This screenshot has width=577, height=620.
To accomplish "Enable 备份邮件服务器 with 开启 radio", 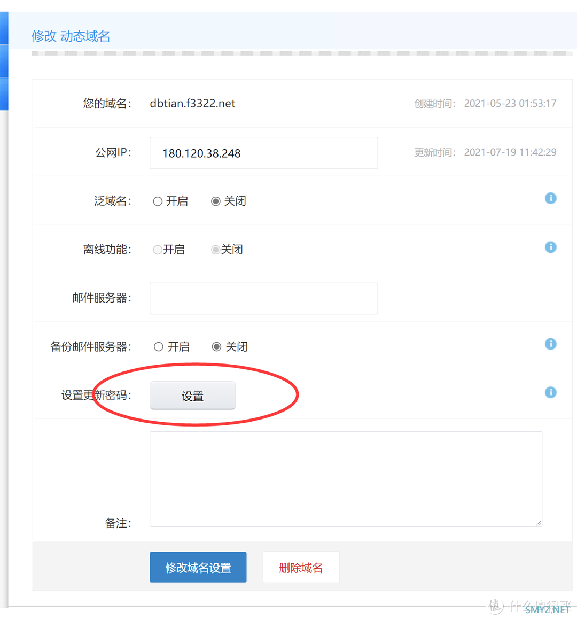I will point(158,347).
